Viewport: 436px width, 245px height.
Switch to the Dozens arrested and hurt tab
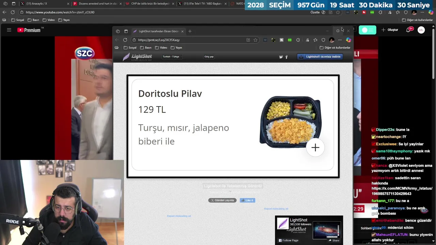point(98,4)
